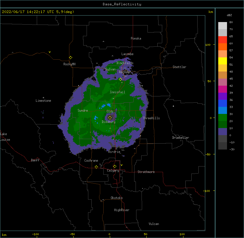
Task: Click the yellow diamond marker below RedDeer
Action: click(x=120, y=79)
